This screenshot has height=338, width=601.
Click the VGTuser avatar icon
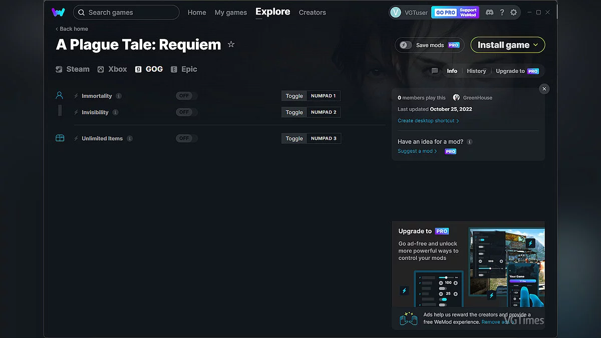(x=396, y=13)
